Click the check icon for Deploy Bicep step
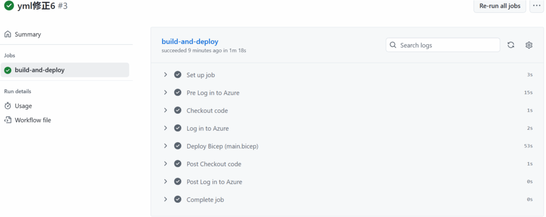The image size is (546, 217). click(x=178, y=146)
